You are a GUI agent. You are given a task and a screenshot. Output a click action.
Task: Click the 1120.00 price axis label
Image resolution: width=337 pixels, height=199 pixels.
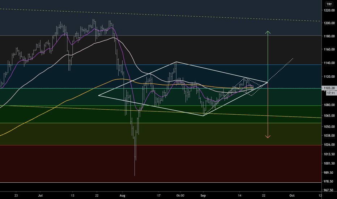pyautogui.click(x=329, y=76)
